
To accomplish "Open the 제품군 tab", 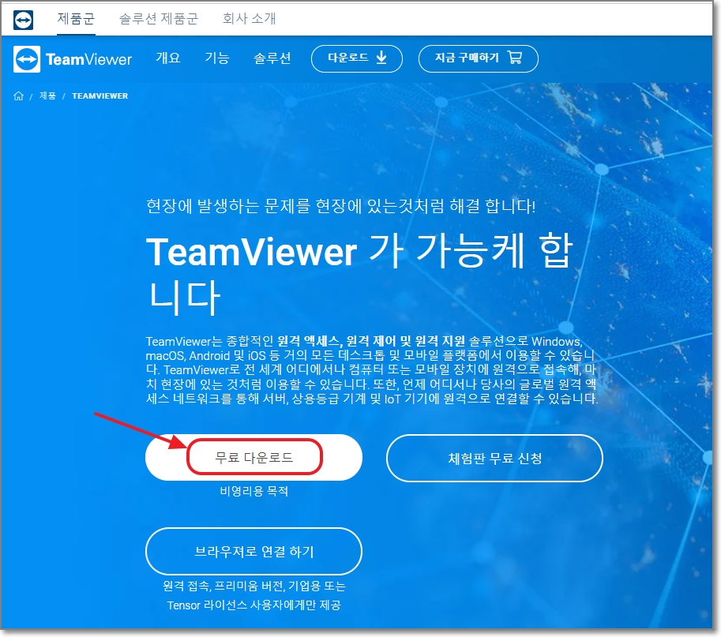I will click(76, 19).
